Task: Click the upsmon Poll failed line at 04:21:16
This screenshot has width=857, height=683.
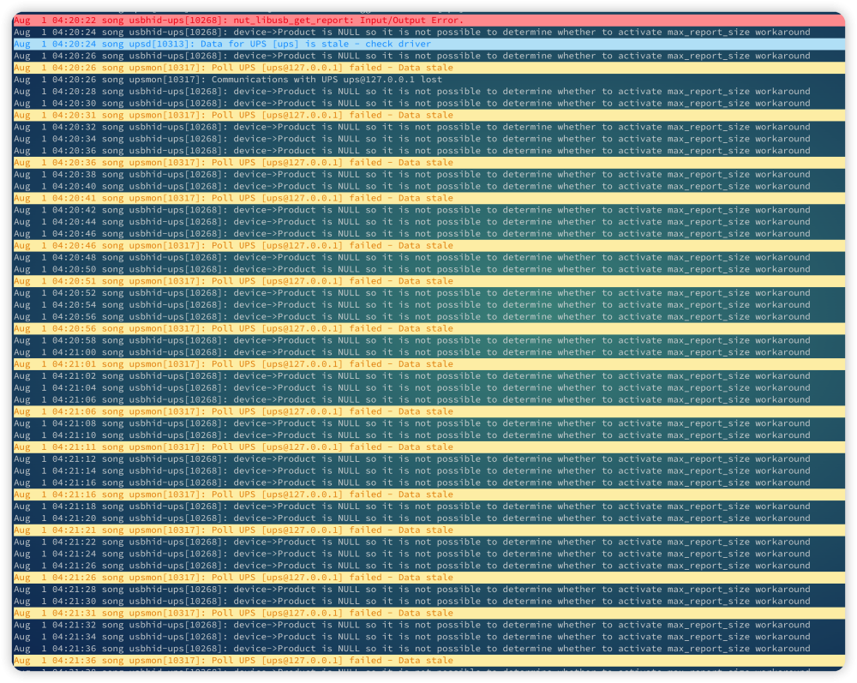Action: [x=428, y=495]
